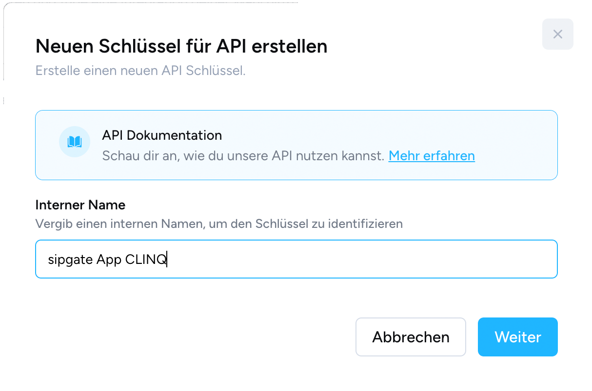The image size is (592, 391).
Task: Click the book icon for API documentation
Action: pos(75,142)
